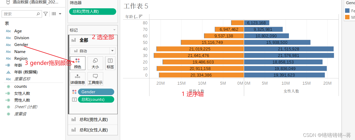Click the Color (颜色) marks card button
The height and width of the screenshot is (140, 355).
(x=78, y=63)
